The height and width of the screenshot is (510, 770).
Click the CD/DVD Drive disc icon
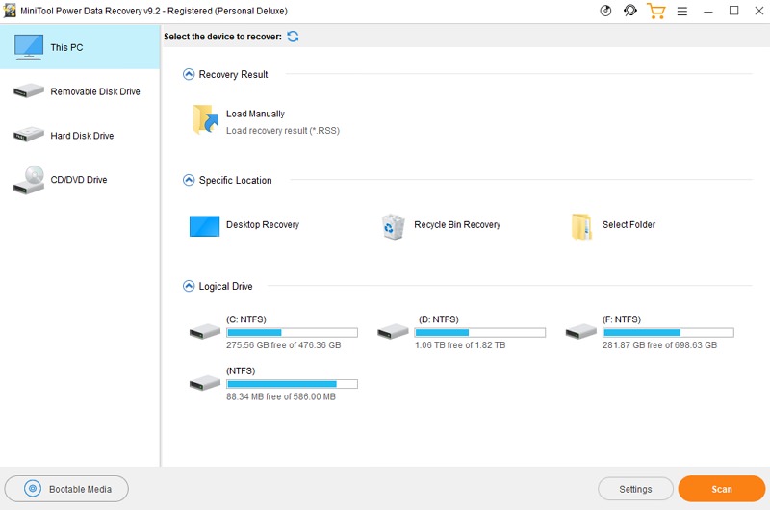point(29,180)
